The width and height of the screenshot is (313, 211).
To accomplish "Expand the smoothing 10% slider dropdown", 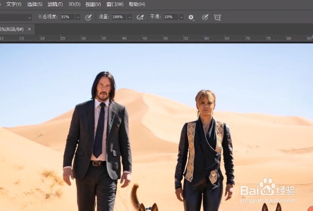I will coord(181,17).
